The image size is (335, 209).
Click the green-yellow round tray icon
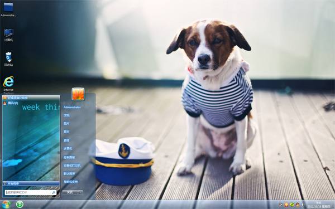292,205
